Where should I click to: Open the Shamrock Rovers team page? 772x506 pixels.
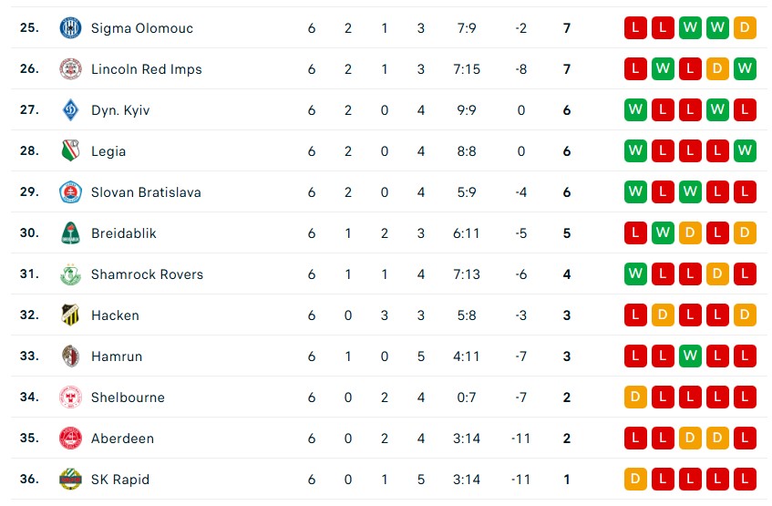coord(147,274)
